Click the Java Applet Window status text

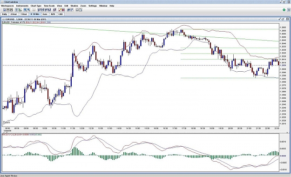[9, 176]
